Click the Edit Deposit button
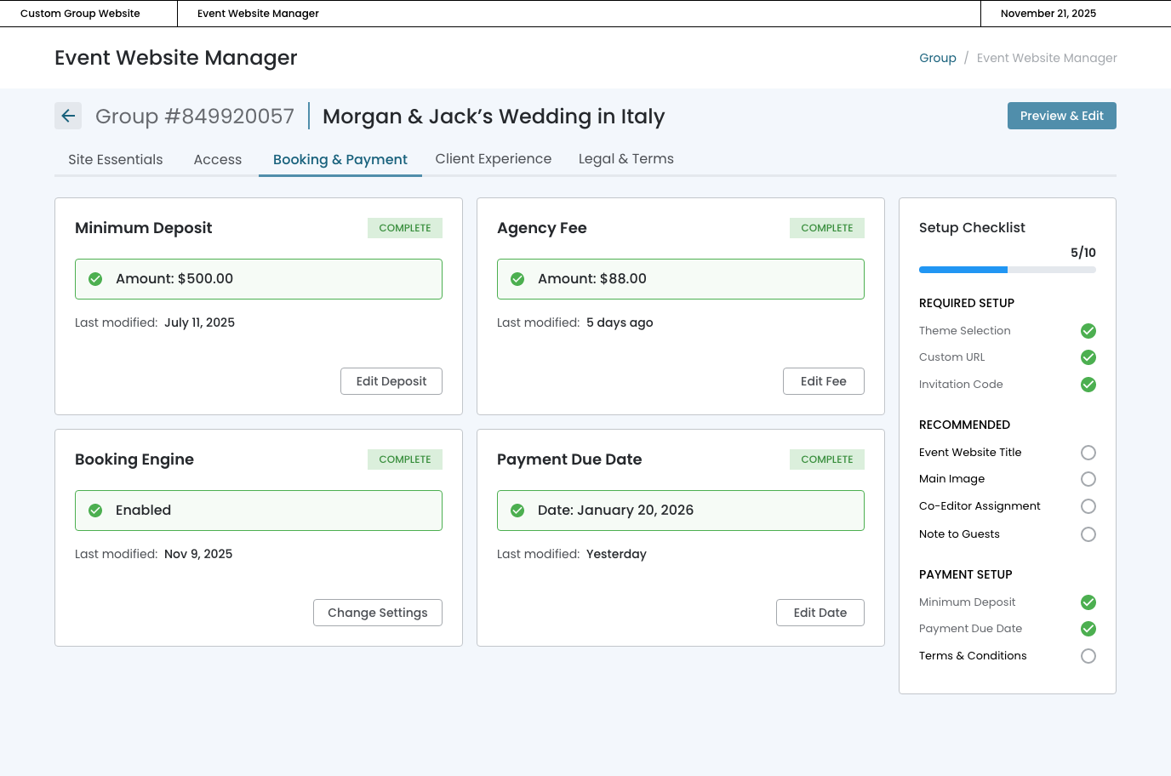This screenshot has height=776, width=1171. 391,381
